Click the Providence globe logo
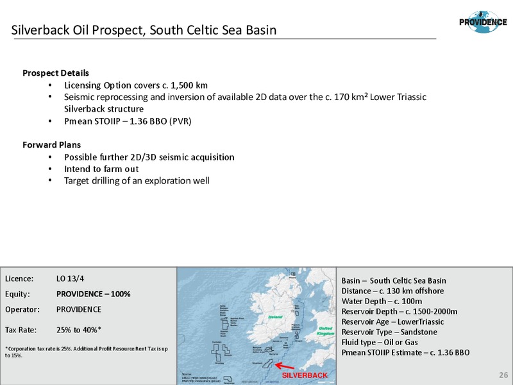The height and width of the screenshot is (385, 513). 484,22
